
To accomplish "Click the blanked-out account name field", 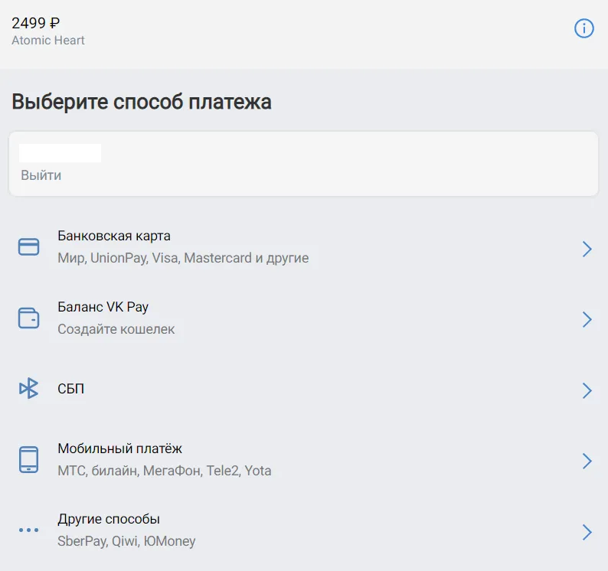I will 60,153.
